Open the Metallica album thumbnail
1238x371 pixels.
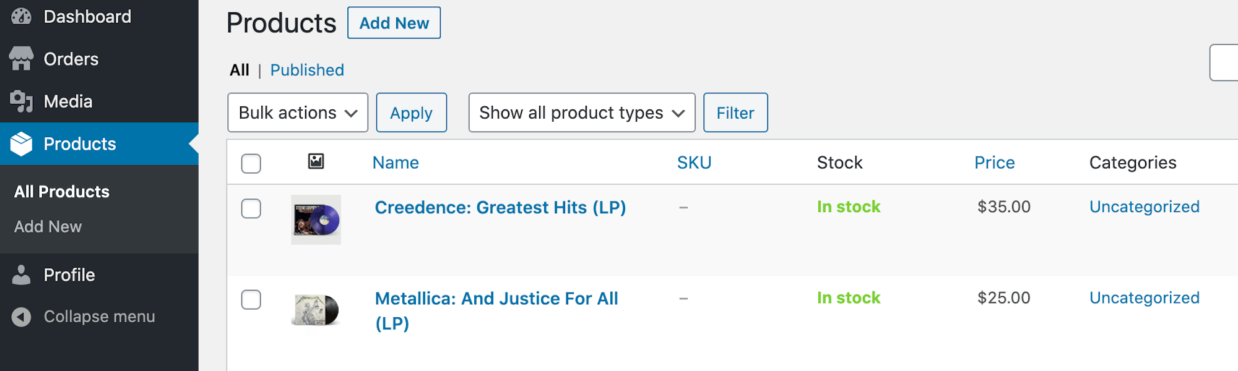316,310
